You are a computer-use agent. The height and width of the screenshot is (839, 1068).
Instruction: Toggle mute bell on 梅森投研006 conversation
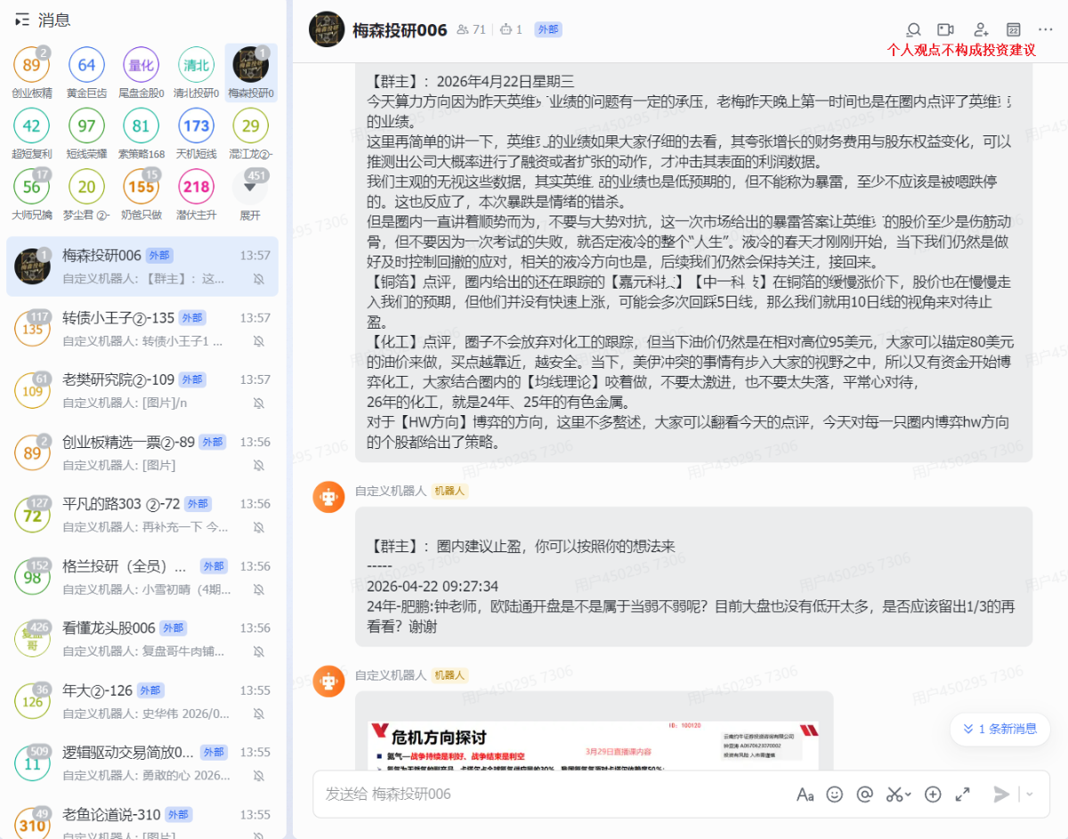(x=259, y=279)
